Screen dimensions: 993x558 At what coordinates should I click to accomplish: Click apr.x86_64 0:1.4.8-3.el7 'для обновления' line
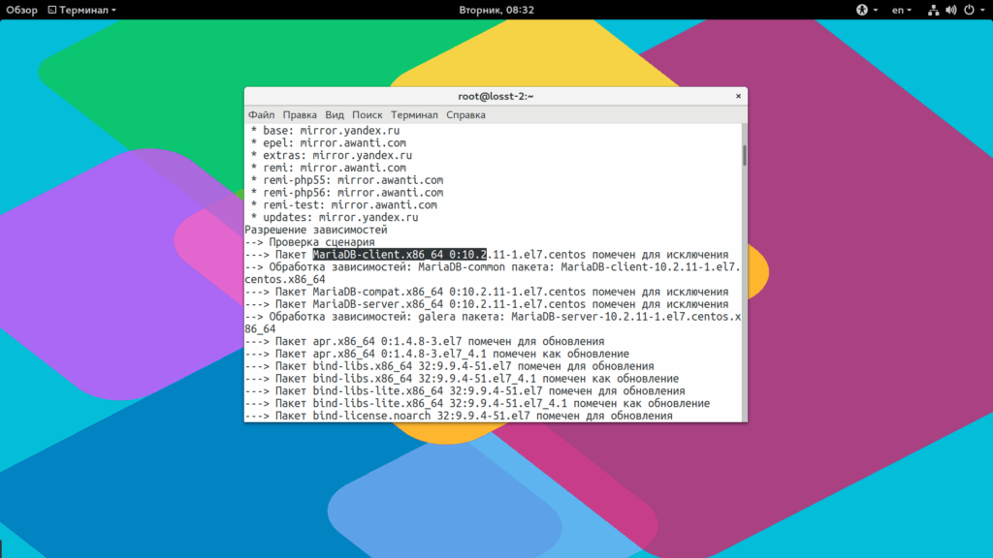(x=425, y=342)
